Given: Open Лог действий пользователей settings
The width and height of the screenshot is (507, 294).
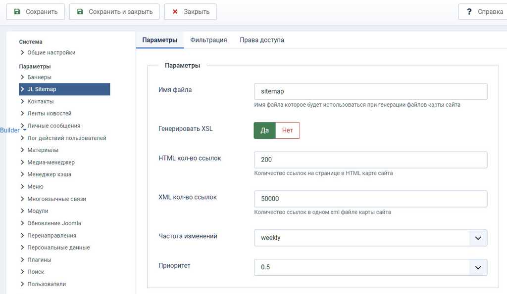Looking at the screenshot, I should (x=67, y=138).
